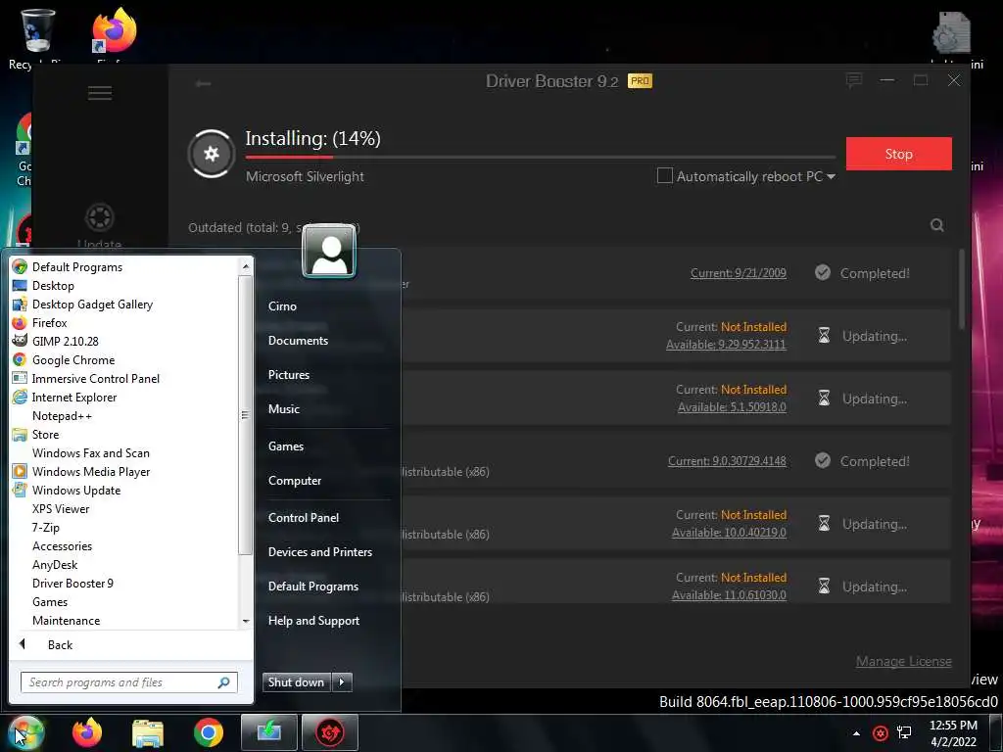Image resolution: width=1003 pixels, height=752 pixels.
Task: Open Recycle Bin desktop icon
Action: pos(38,31)
